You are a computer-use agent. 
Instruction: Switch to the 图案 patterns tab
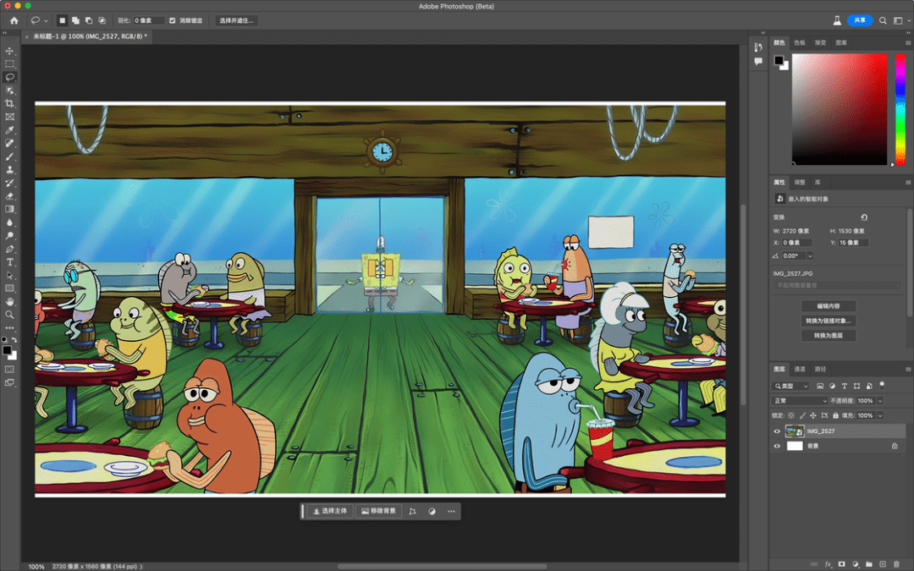[x=841, y=42]
